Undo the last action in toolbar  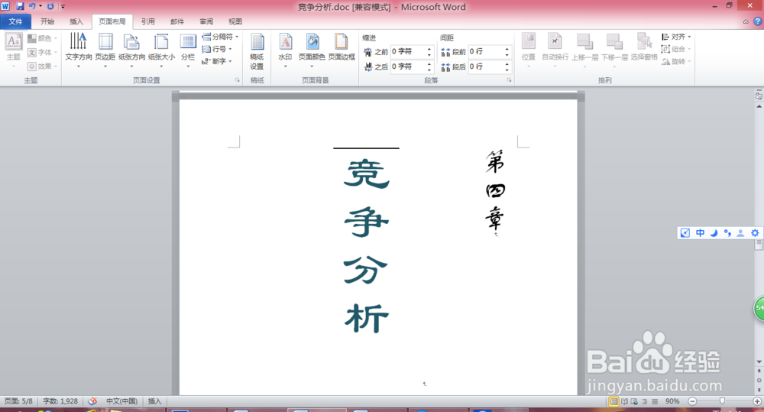tap(32, 6)
